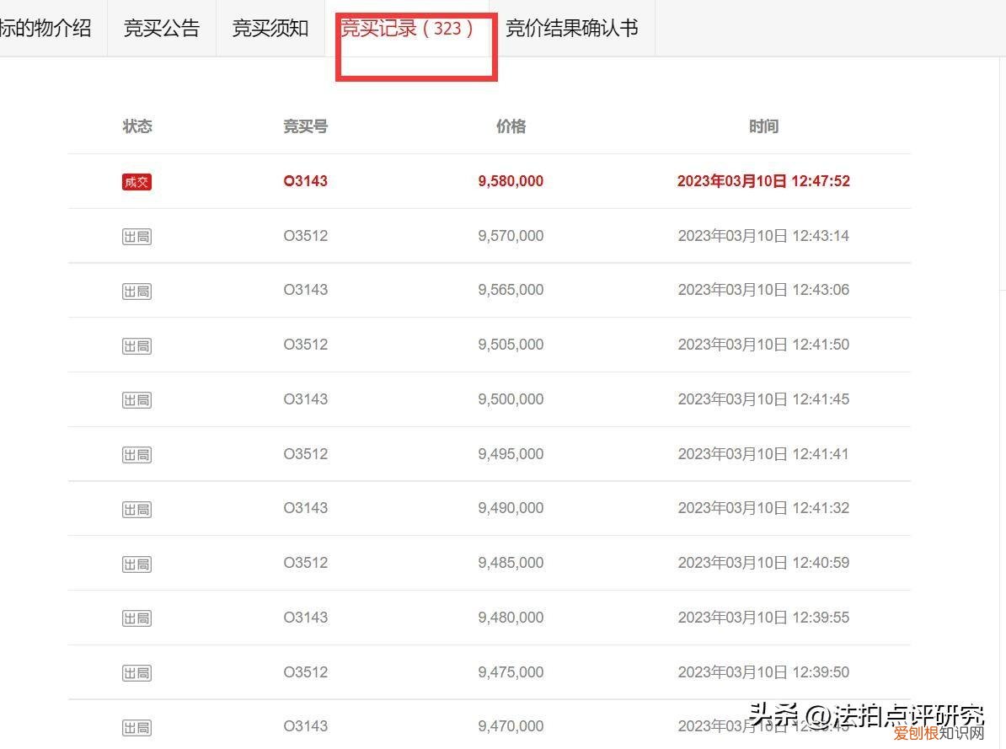Click the 出局 badge on the 9,495,000 row
1006x749 pixels.
pos(136,453)
